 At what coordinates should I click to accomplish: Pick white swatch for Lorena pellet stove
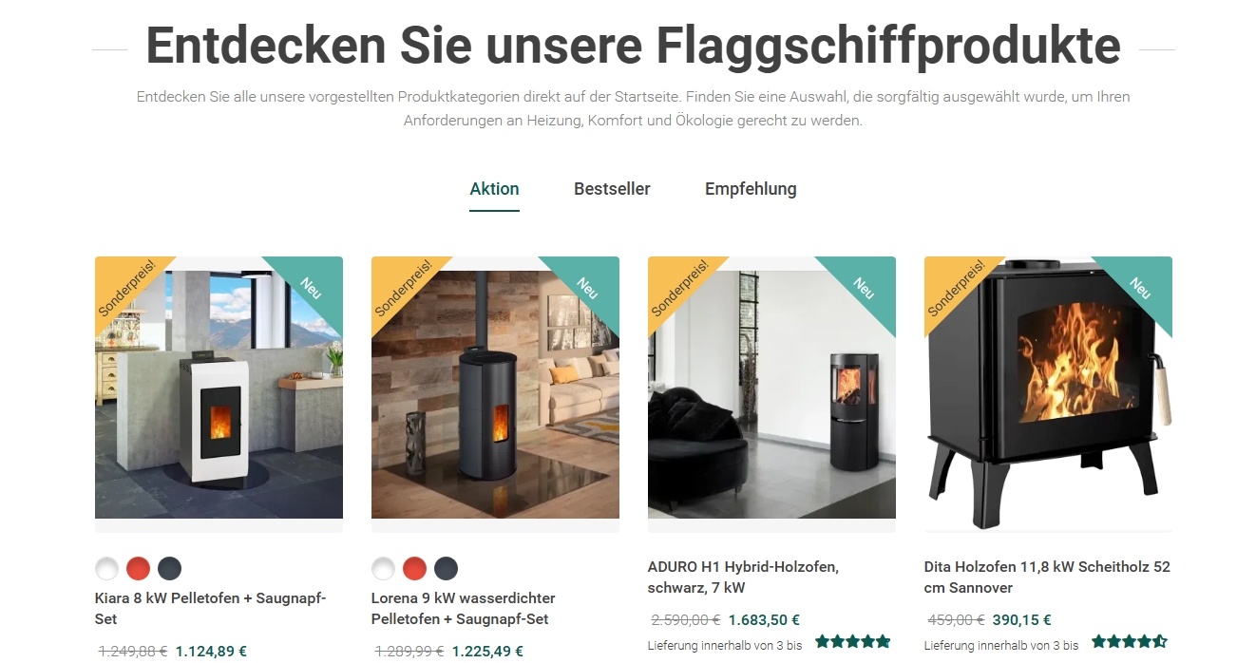pyautogui.click(x=384, y=569)
